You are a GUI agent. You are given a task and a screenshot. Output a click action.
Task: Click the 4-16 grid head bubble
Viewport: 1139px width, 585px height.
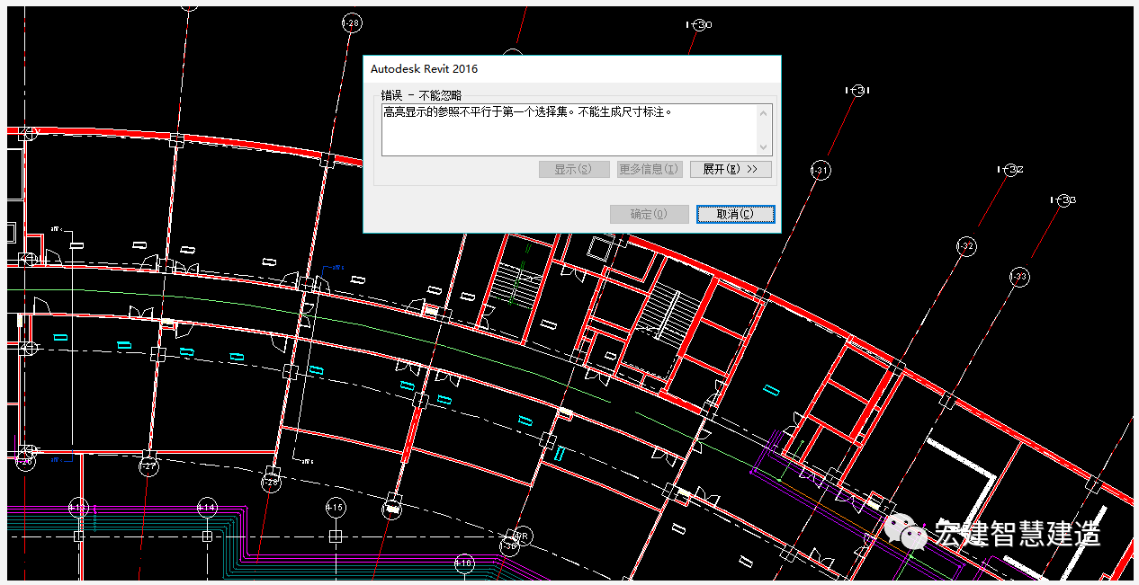tap(465, 563)
